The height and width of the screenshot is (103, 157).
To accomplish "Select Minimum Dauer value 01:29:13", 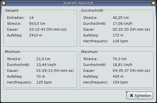I will pos(44,71).
